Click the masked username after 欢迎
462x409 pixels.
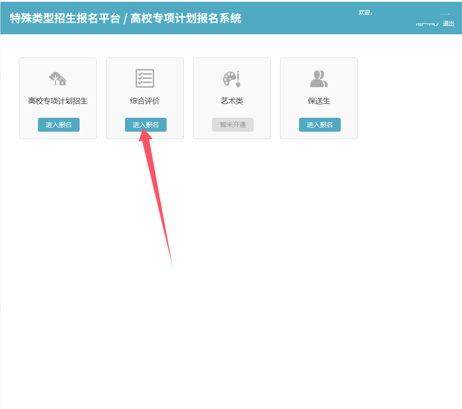click(443, 13)
